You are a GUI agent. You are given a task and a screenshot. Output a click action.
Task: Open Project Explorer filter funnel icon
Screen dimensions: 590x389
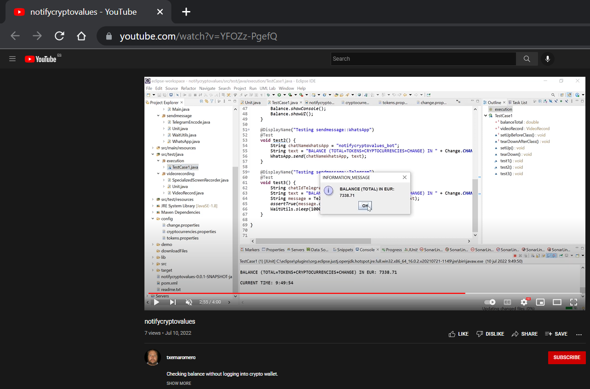[212, 102]
